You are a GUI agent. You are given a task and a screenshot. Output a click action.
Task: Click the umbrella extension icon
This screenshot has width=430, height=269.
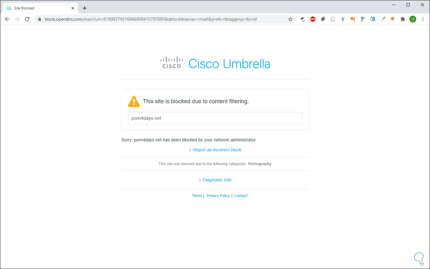click(x=303, y=19)
